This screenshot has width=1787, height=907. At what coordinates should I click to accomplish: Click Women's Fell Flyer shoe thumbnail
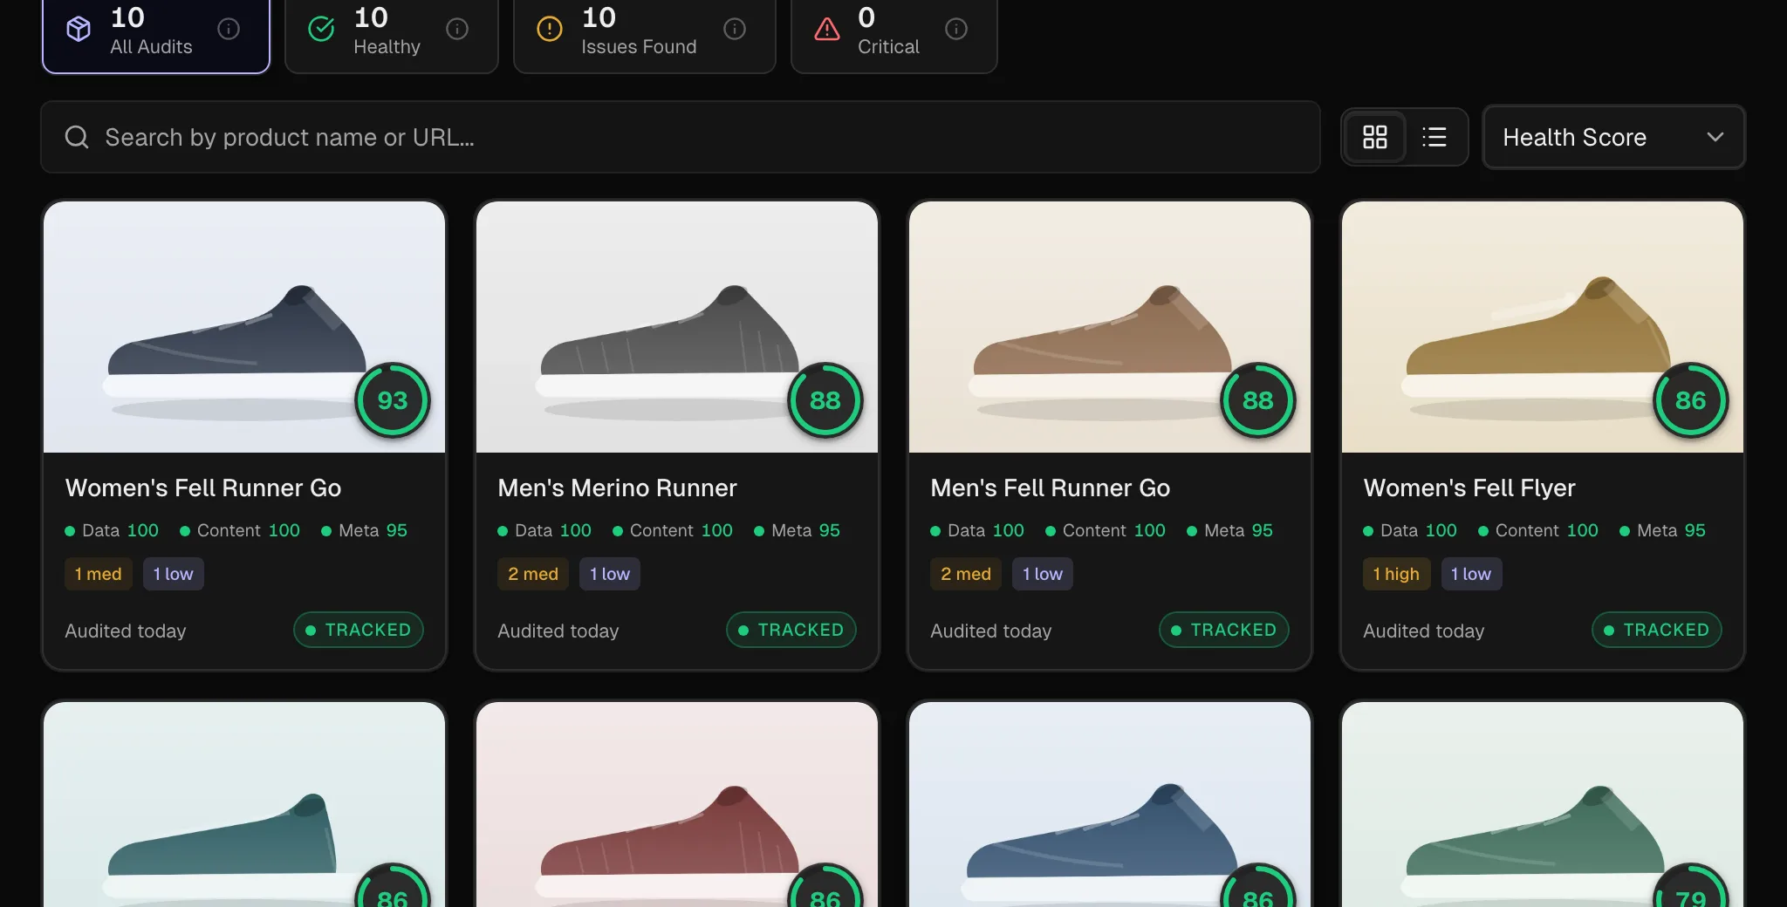click(x=1543, y=327)
